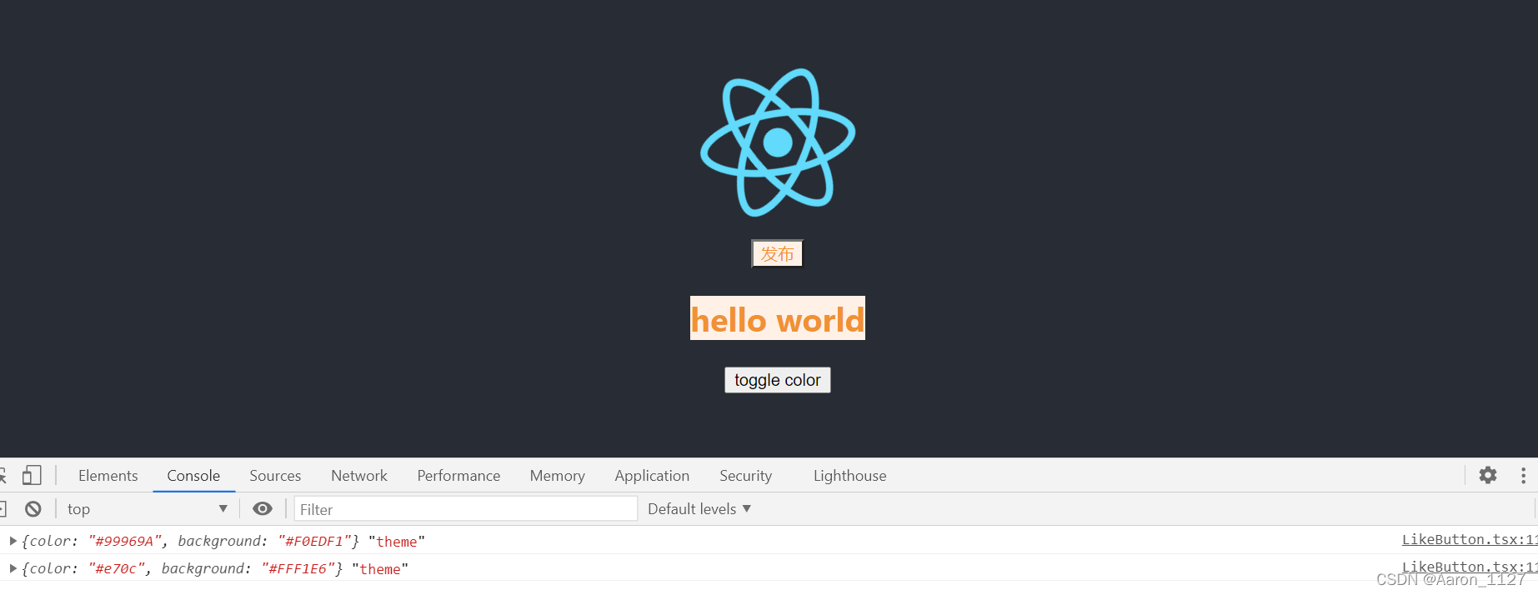Click into the console Filter field
This screenshot has width=1538, height=595.
[x=466, y=508]
